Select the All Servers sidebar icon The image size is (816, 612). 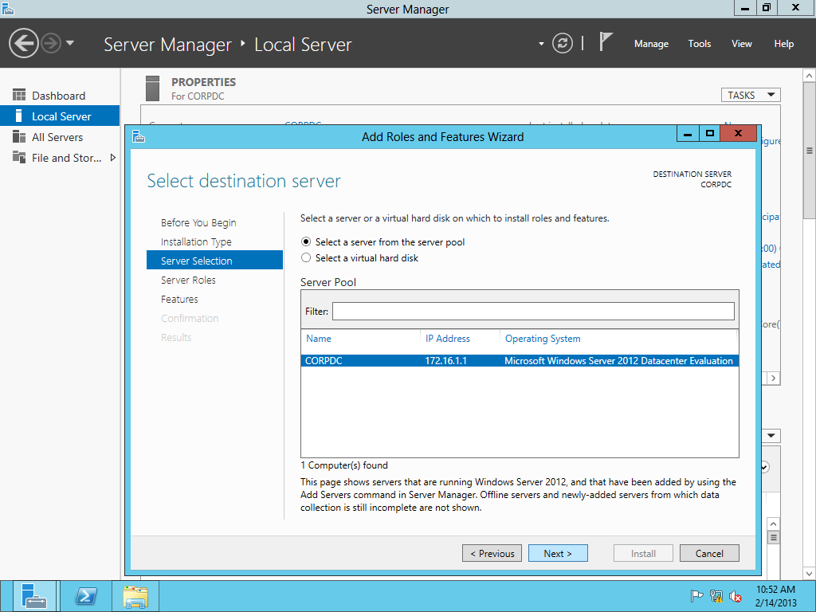(x=19, y=137)
